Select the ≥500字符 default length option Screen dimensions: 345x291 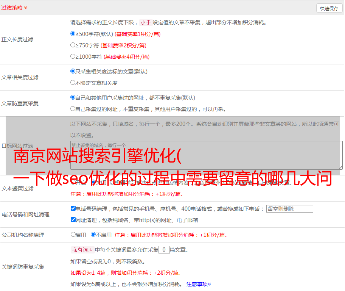click(x=73, y=34)
